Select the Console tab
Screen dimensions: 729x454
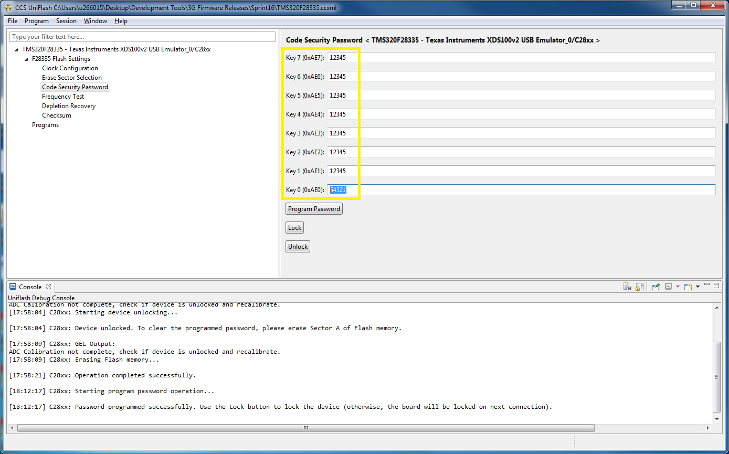[30, 287]
